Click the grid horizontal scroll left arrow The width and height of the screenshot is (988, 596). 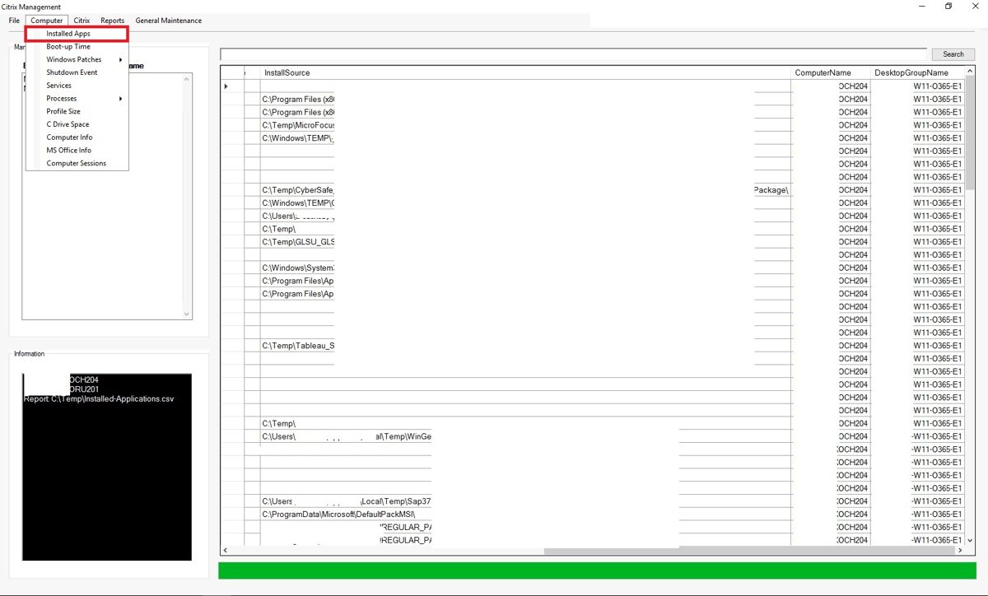tap(227, 551)
